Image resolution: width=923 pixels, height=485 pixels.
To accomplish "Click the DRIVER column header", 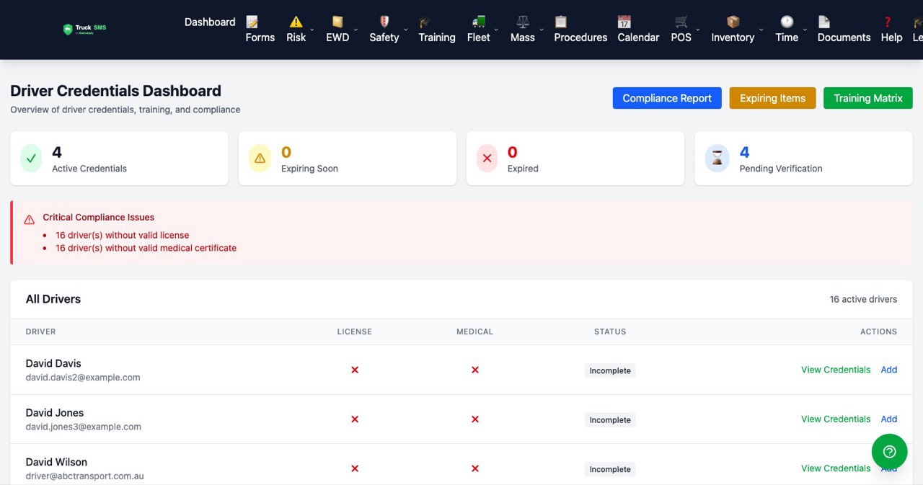I will (x=40, y=332).
